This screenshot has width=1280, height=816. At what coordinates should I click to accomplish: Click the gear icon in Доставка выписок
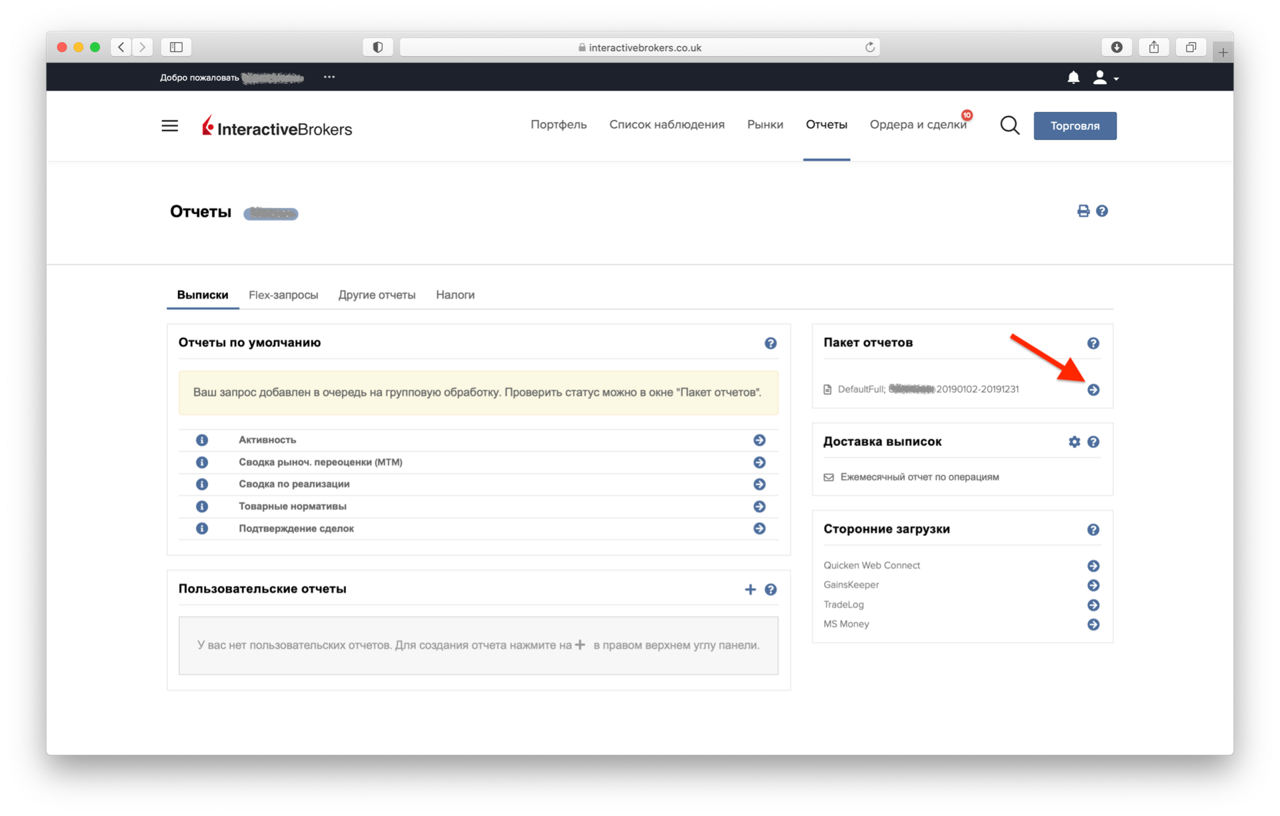coord(1074,441)
